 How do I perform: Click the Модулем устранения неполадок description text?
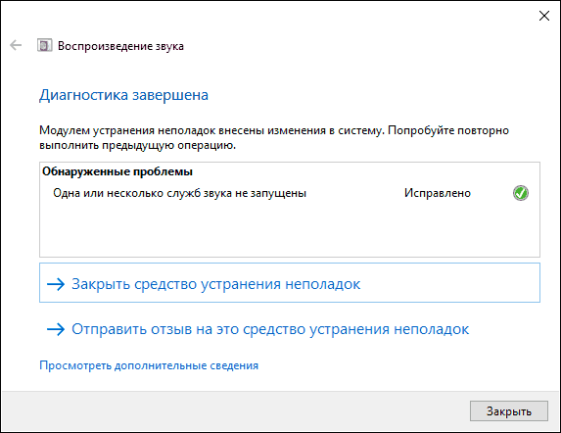274,138
